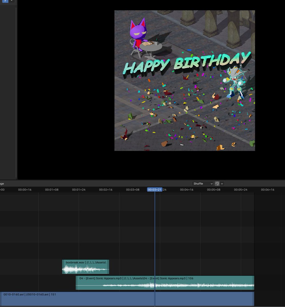The width and height of the screenshot is (285, 307).
Task: Click the 00:01+24 time ruler label
Action: click(79, 190)
